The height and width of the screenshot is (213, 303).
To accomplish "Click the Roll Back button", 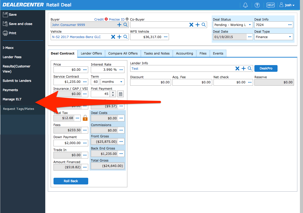I will (x=71, y=181).
